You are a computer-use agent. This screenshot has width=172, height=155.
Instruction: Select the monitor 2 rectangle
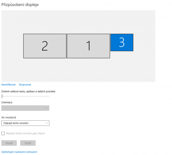tap(45, 46)
